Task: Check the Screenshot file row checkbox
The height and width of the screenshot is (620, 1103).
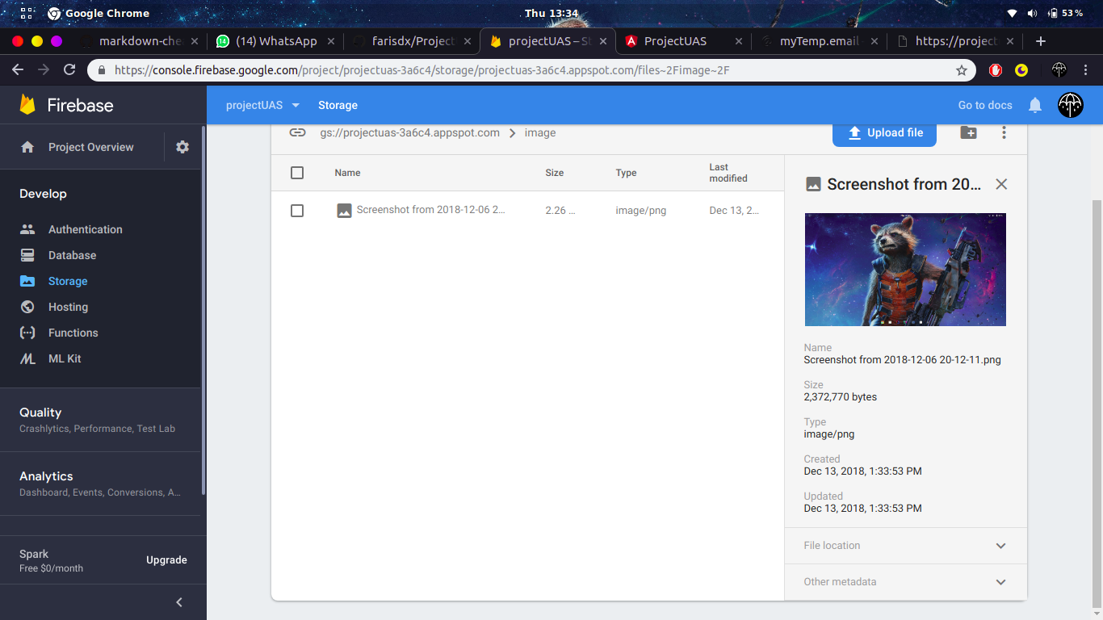Action: (x=297, y=211)
